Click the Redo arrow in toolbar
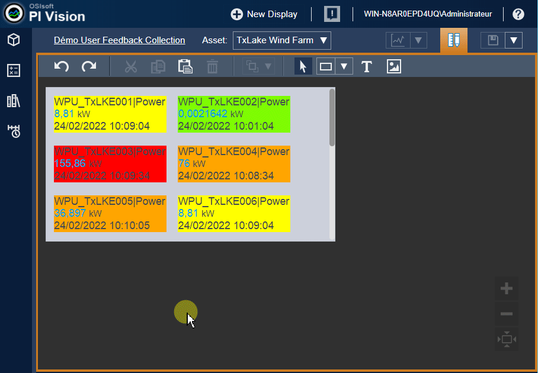The height and width of the screenshot is (373, 538). click(x=89, y=66)
